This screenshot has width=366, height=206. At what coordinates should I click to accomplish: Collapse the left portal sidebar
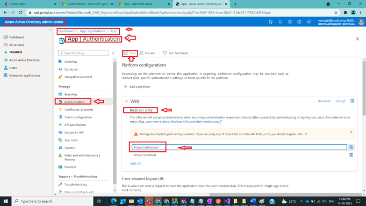coord(50,30)
